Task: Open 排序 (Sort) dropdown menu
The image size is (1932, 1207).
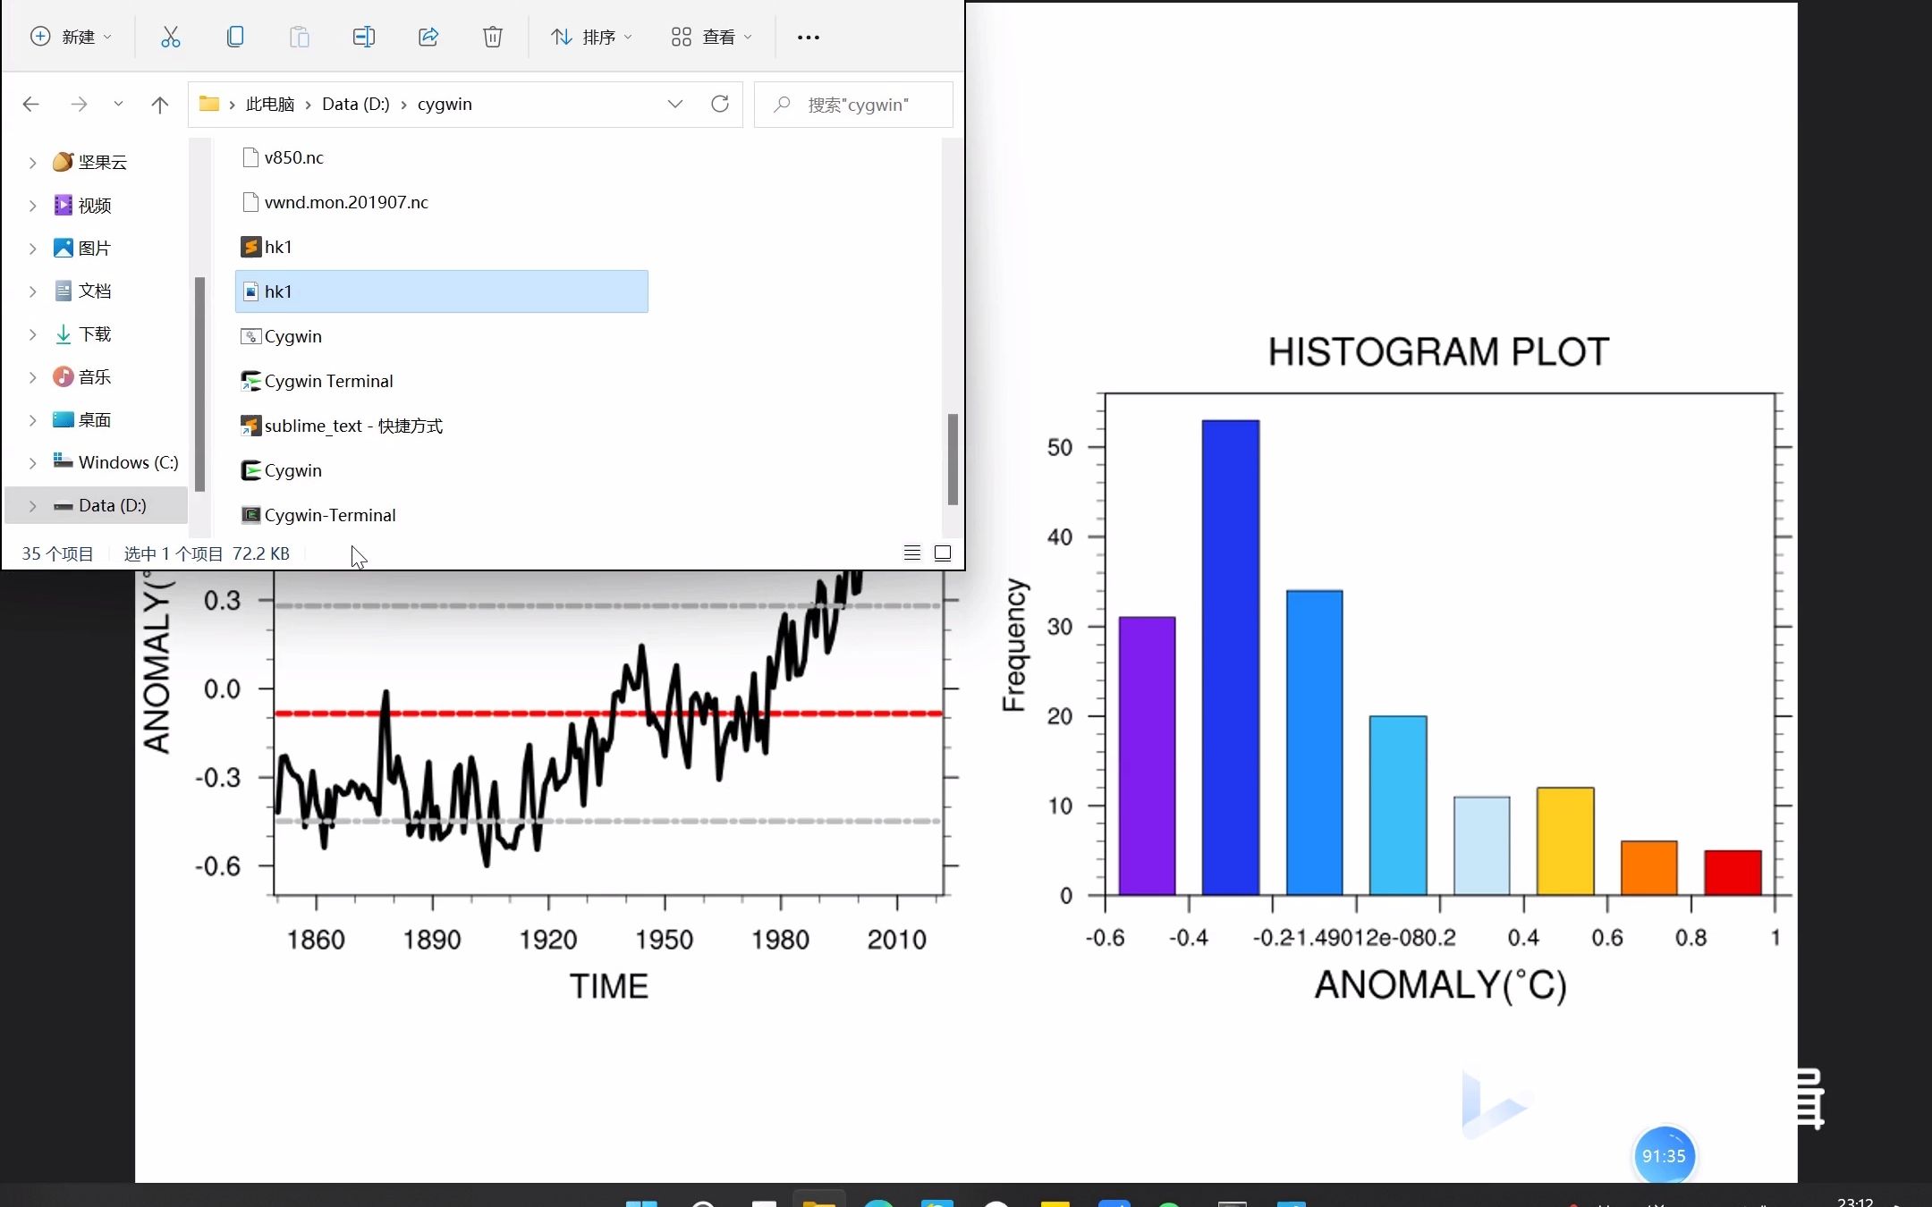Action: click(x=591, y=37)
